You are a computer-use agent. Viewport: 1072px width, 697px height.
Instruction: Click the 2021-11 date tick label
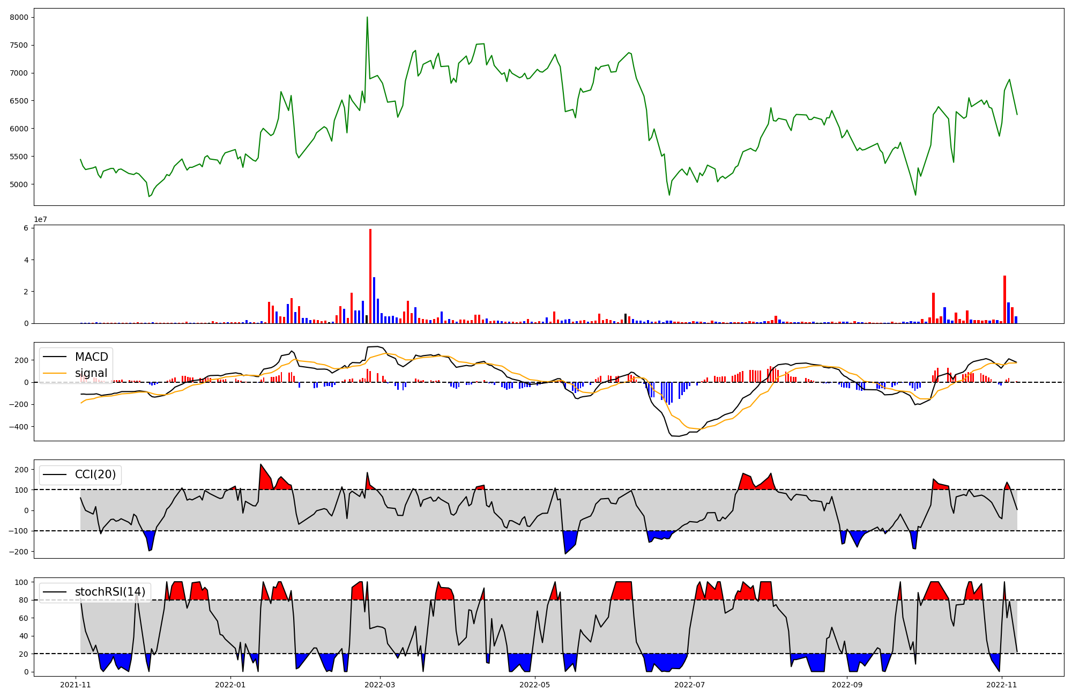(76, 685)
